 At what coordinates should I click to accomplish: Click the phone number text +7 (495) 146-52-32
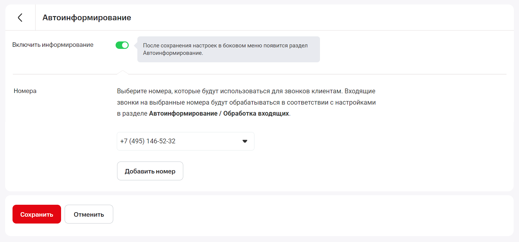(148, 141)
